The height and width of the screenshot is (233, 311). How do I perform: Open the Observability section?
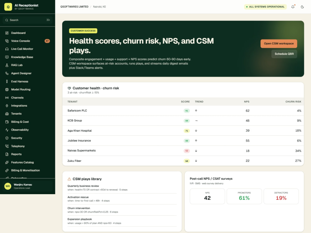(x=28, y=130)
